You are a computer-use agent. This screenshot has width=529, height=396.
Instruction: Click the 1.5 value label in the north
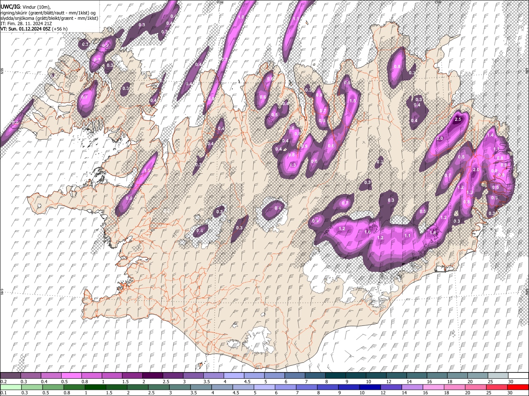coord(353,101)
